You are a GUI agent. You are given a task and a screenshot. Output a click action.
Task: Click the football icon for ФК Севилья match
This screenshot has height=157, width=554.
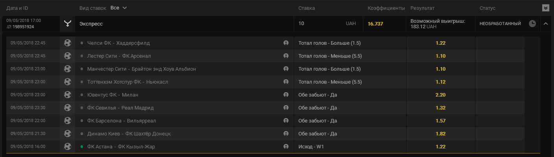(68, 108)
